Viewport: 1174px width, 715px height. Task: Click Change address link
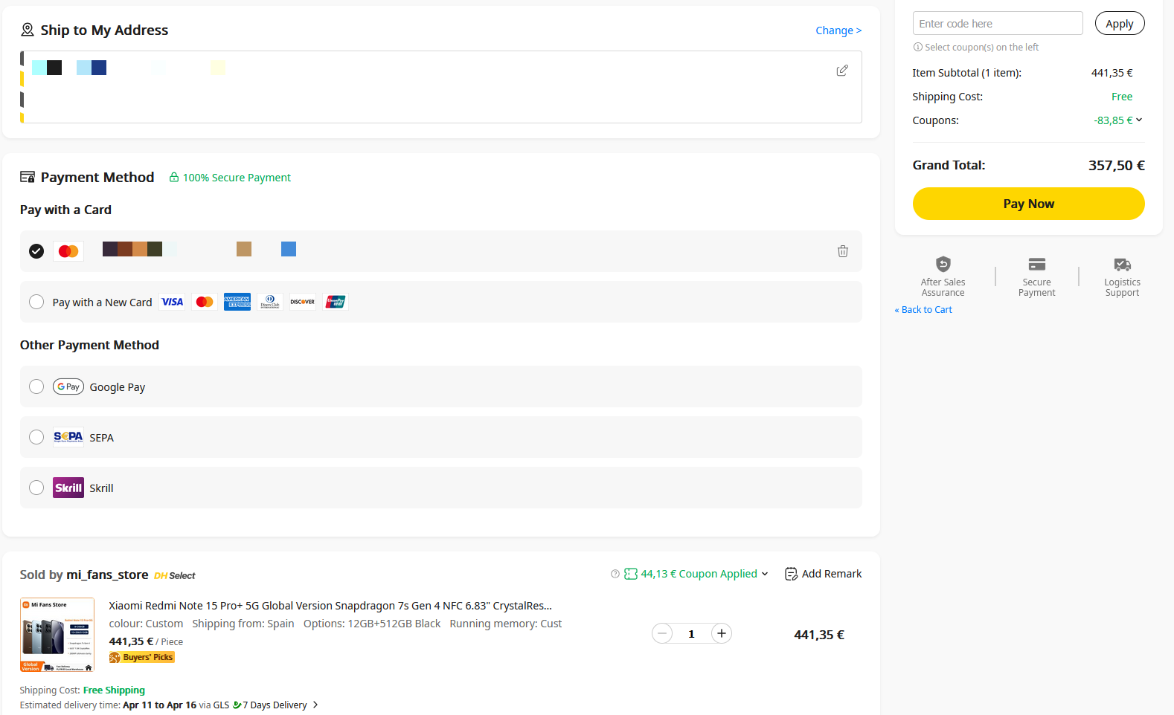coord(838,30)
